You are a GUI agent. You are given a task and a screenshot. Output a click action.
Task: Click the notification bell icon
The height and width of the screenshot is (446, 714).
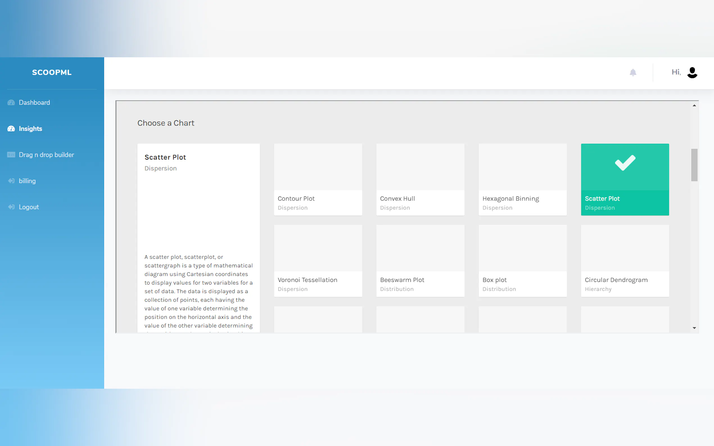coord(632,72)
